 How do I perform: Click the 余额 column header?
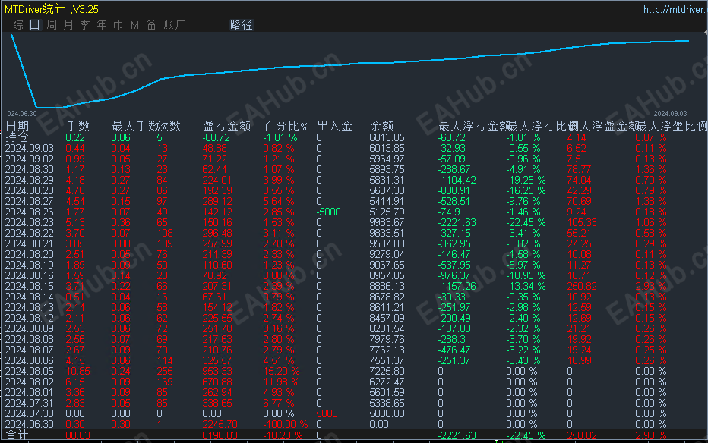[x=381, y=126]
